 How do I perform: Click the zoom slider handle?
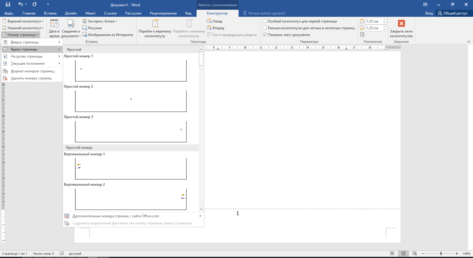click(441, 254)
